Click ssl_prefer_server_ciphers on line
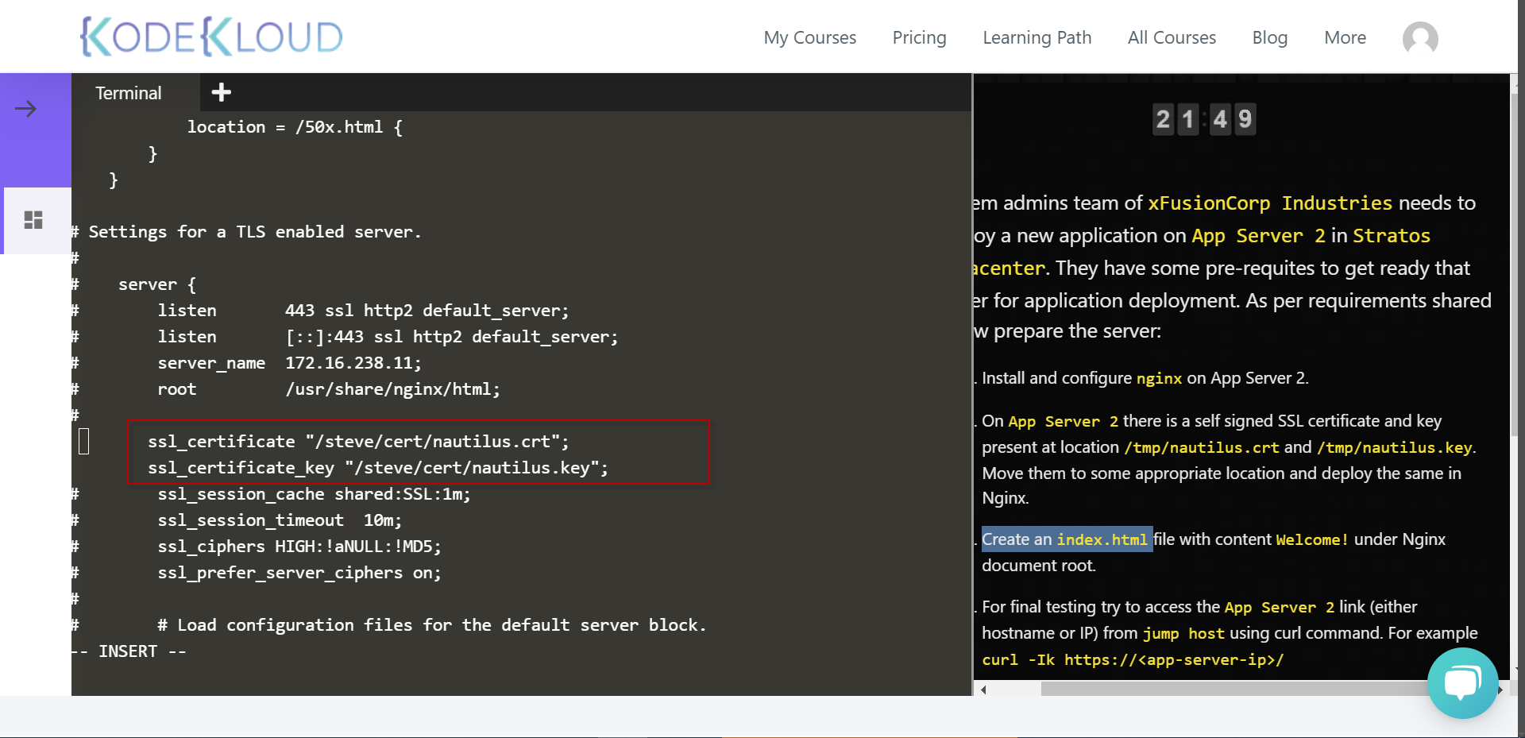The width and height of the screenshot is (1525, 738). tap(299, 572)
